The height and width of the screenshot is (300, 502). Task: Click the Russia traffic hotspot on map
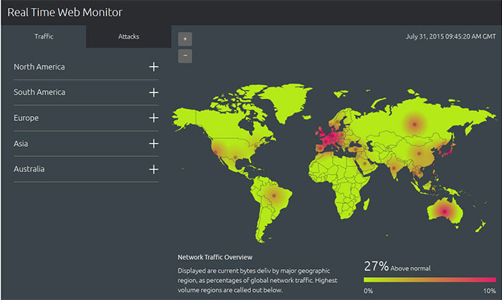415,125
